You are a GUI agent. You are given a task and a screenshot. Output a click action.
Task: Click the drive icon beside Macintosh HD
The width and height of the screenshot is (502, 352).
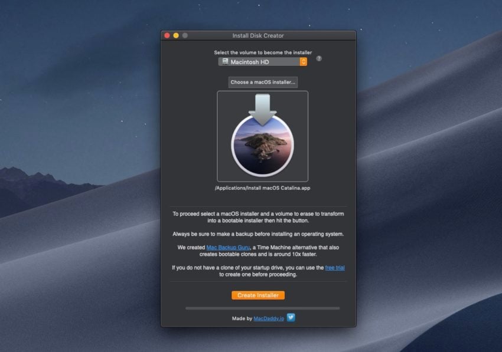pos(225,61)
